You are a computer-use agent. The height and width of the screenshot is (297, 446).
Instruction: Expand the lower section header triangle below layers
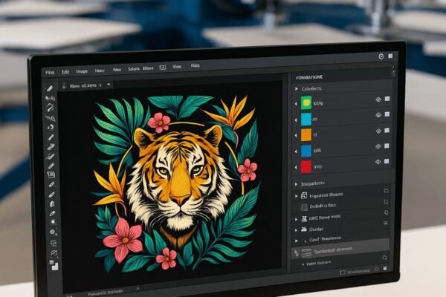tap(296, 184)
